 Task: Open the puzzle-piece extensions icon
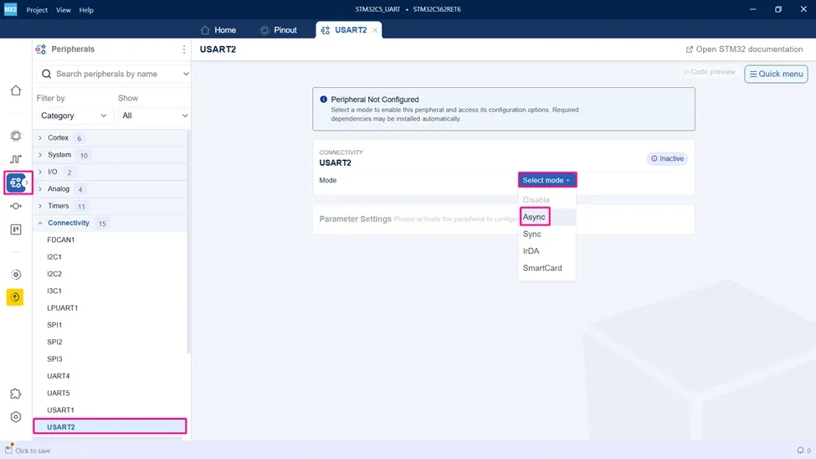pyautogui.click(x=16, y=394)
